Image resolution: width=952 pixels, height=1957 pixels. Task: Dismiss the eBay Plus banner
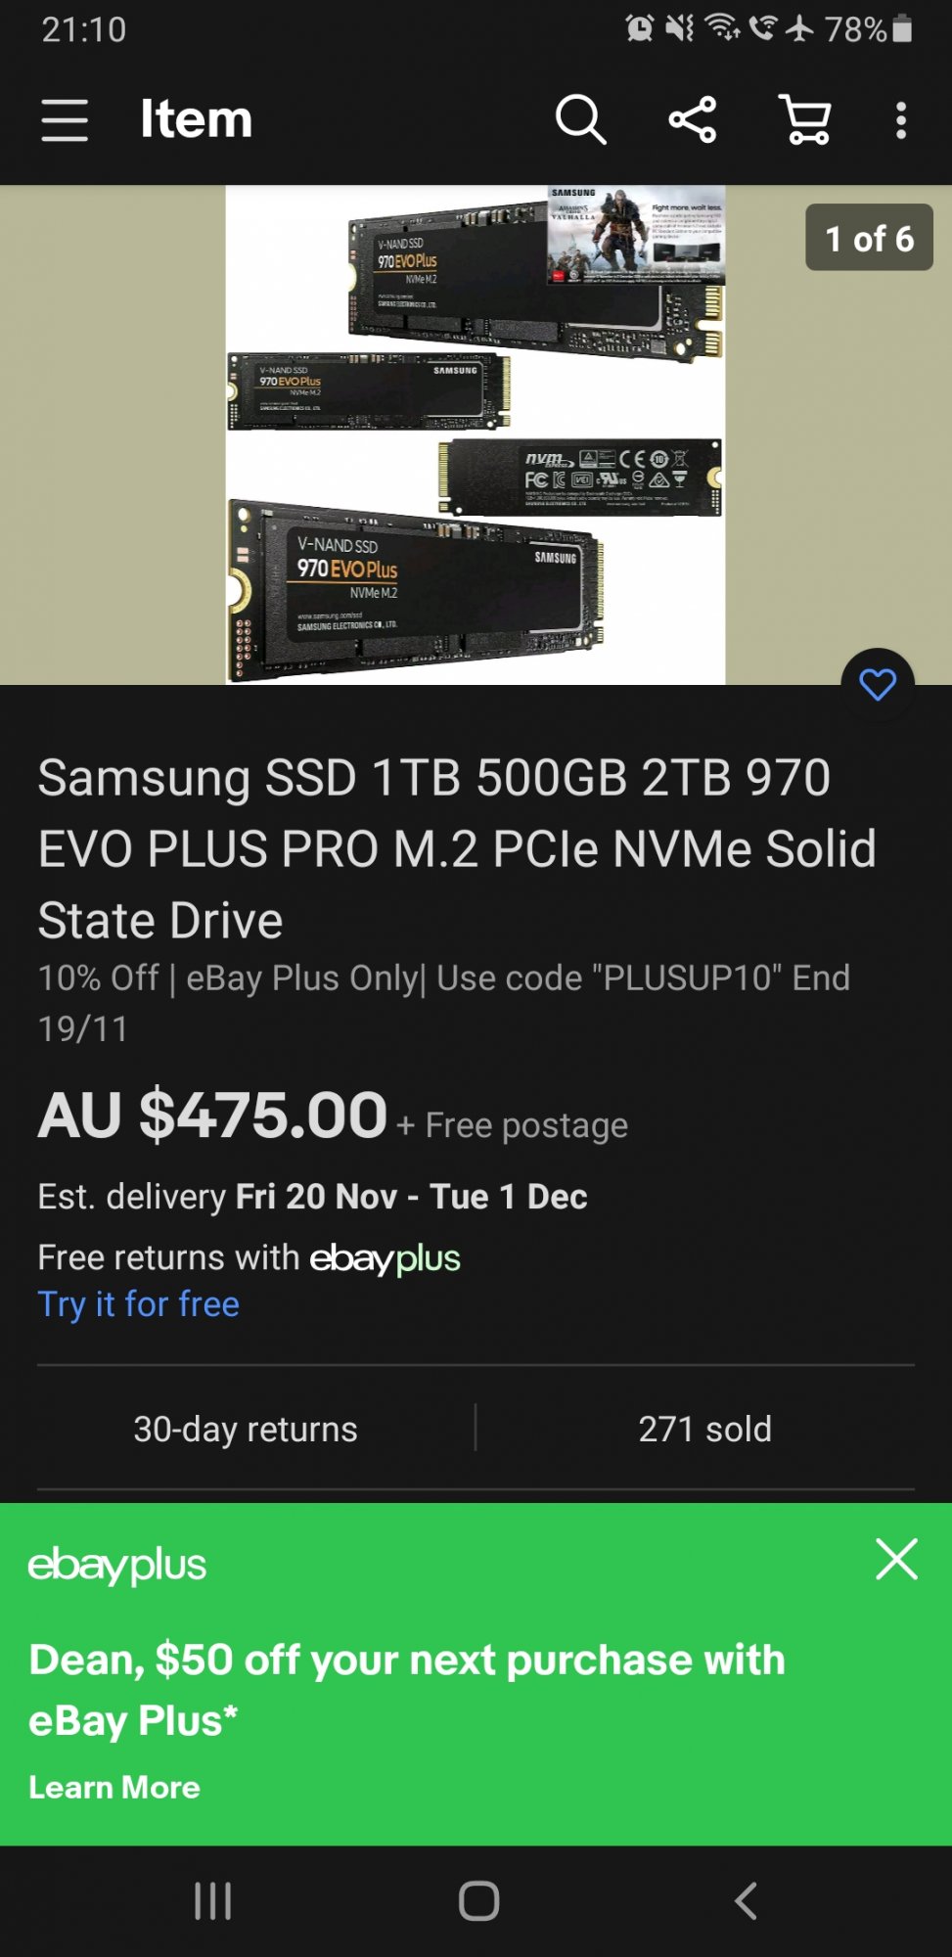pos(896,1559)
